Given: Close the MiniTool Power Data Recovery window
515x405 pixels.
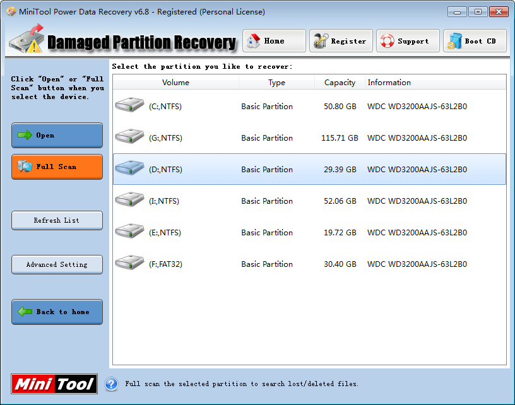Looking at the screenshot, I should point(499,12).
